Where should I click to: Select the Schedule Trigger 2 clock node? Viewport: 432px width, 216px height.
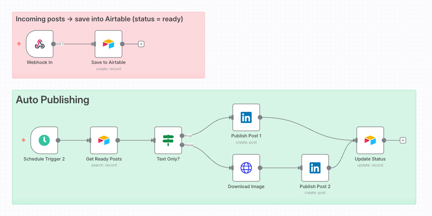click(x=44, y=140)
